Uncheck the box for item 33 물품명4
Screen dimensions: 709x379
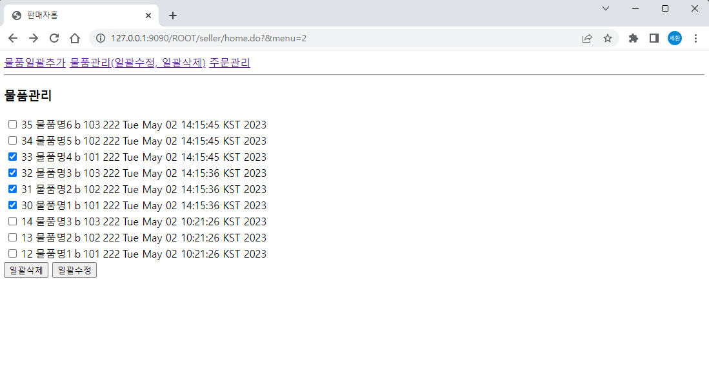[13, 157]
